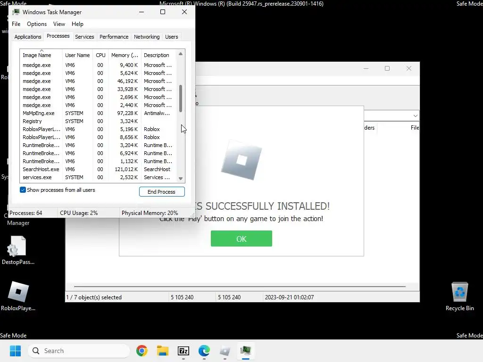
Task: Open Microsoft Edge from the taskbar
Action: [204, 351]
